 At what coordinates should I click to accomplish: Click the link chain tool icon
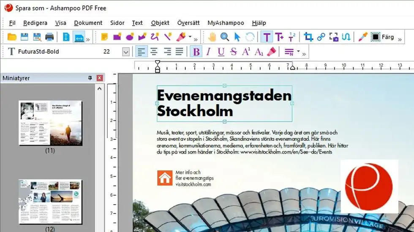[x=321, y=37]
